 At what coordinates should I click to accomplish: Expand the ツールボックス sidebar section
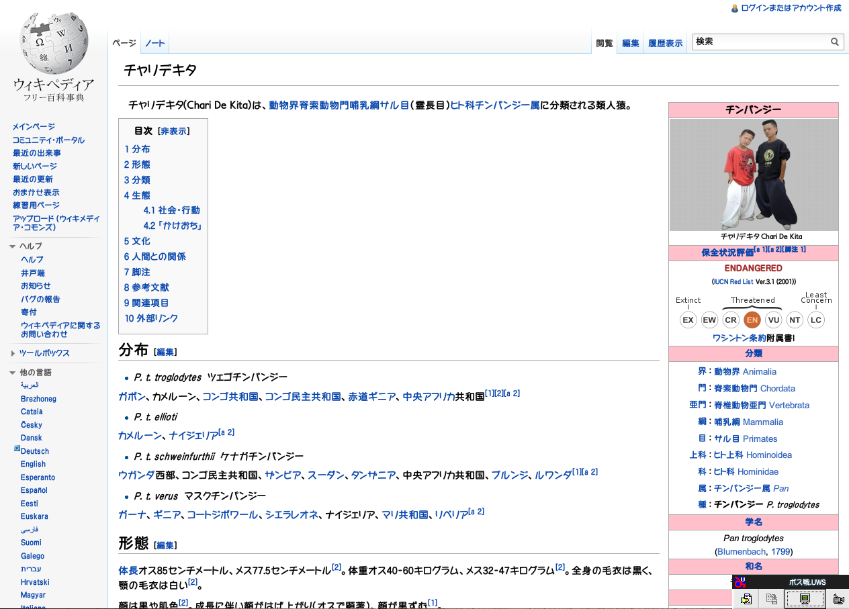tap(13, 353)
